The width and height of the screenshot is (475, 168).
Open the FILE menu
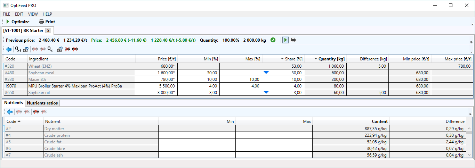[6, 14]
